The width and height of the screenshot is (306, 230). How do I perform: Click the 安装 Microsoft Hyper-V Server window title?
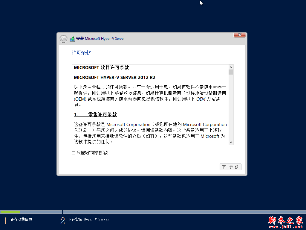tap(100, 39)
